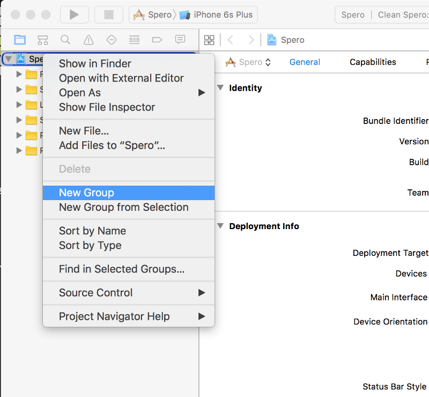
Task: Choose New Group from Selection
Action: pyautogui.click(x=129, y=207)
